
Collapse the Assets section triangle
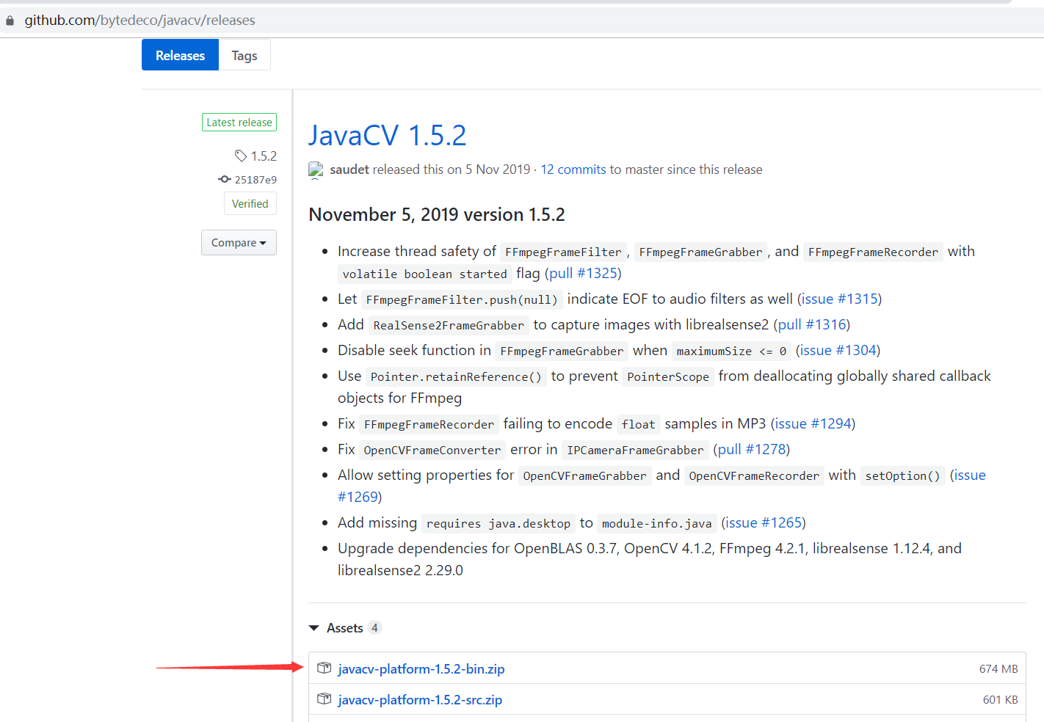(314, 628)
